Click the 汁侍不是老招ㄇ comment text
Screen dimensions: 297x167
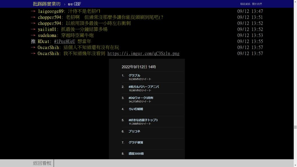click(x=84, y=11)
